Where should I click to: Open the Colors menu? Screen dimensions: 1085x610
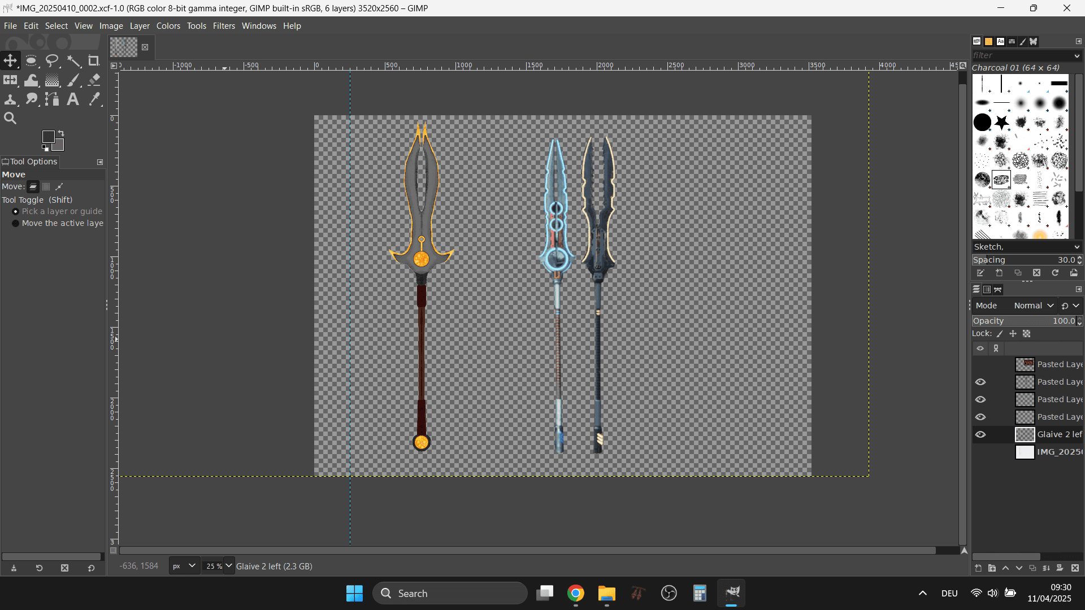[x=168, y=26]
